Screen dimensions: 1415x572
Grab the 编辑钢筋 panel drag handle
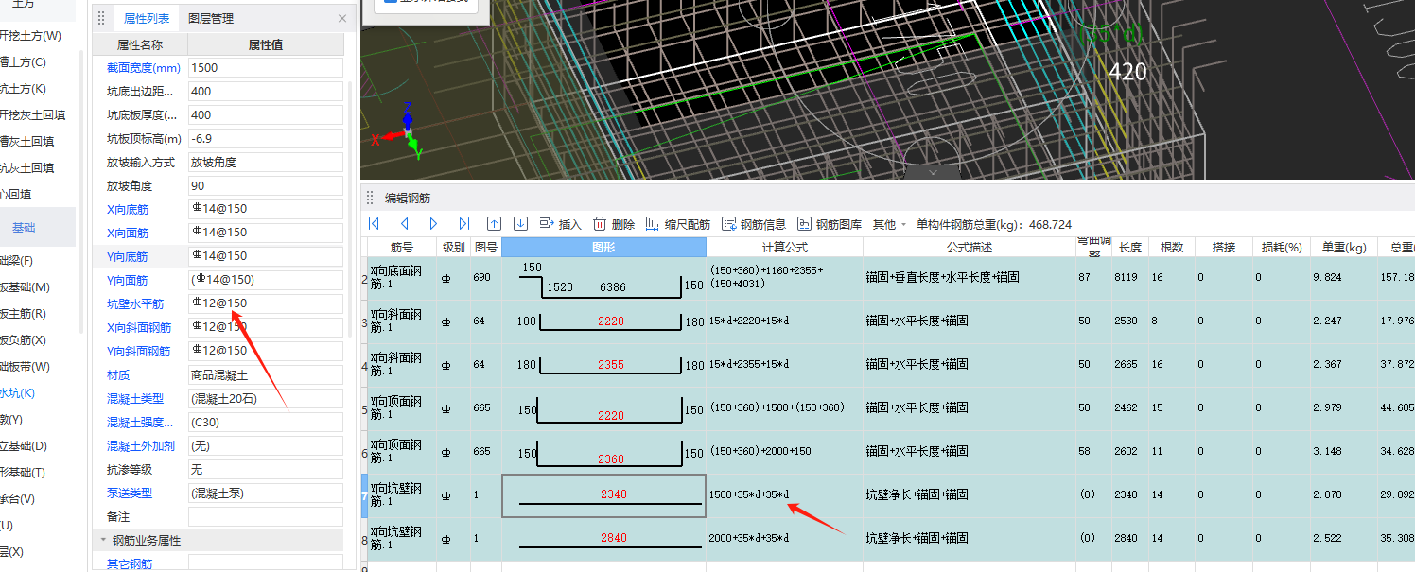371,198
